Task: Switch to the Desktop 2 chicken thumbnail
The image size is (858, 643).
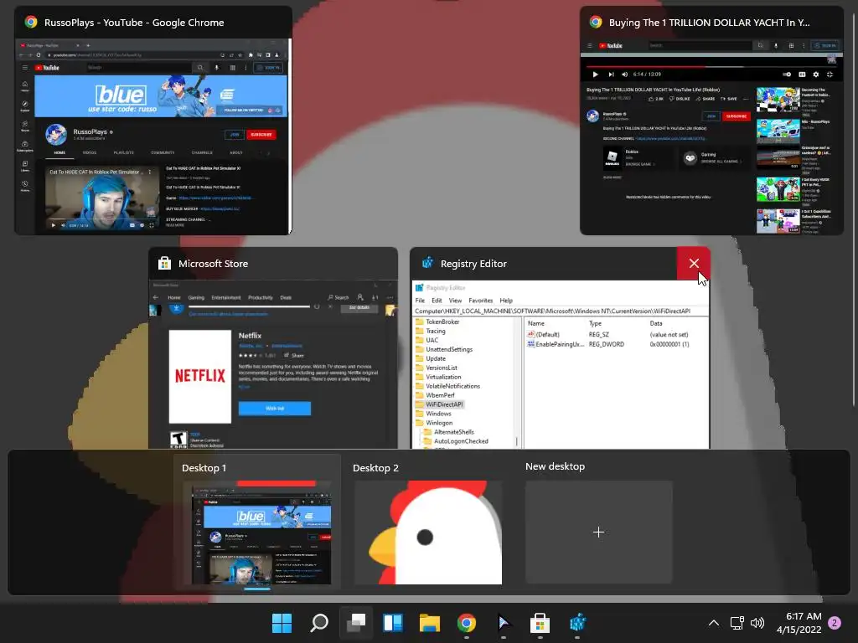Action: tap(428, 532)
